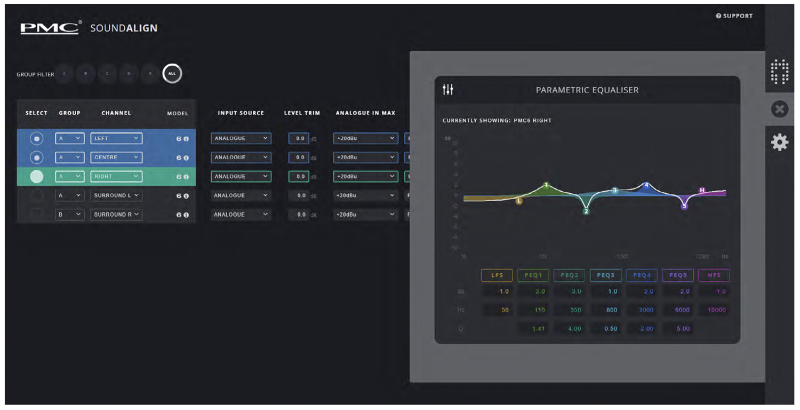Select the PEQ5 band button
The image size is (800, 410).
pos(678,275)
